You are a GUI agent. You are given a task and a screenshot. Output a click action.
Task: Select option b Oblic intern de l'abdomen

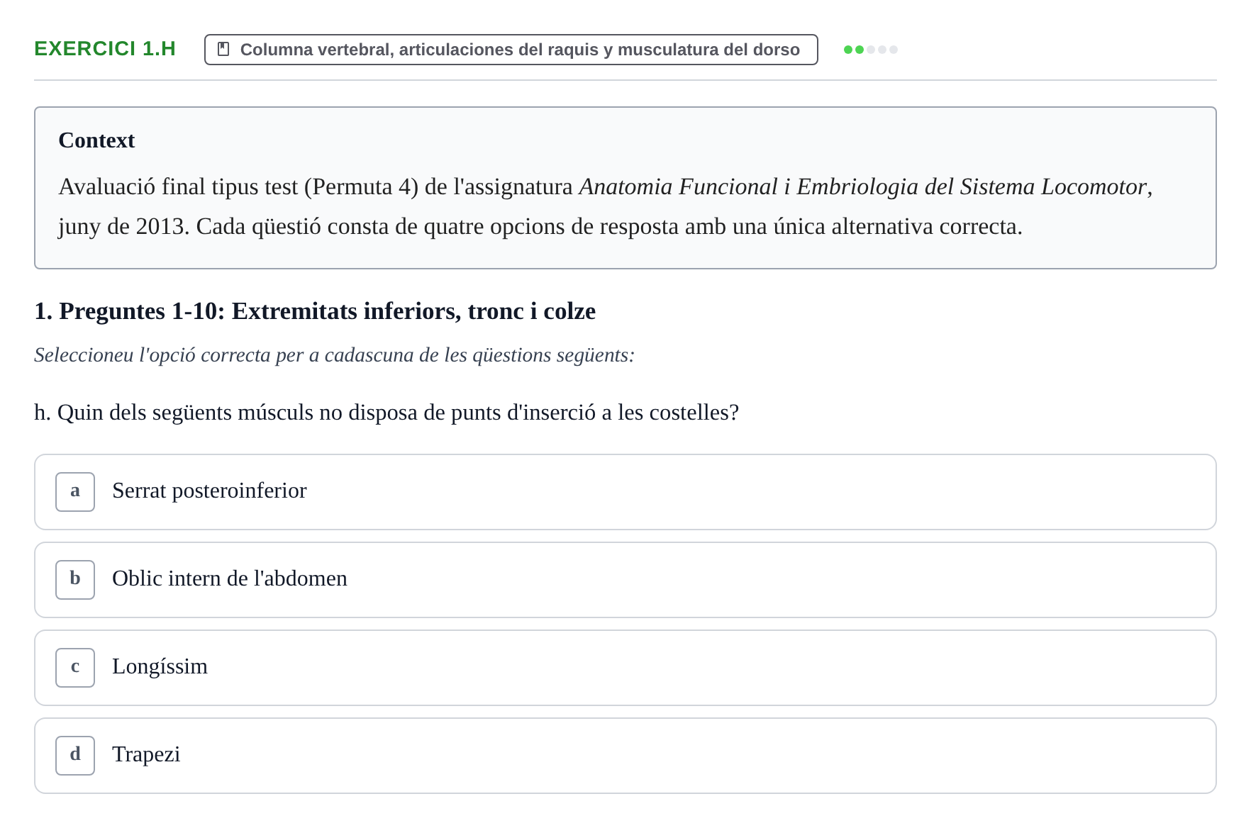625,580
